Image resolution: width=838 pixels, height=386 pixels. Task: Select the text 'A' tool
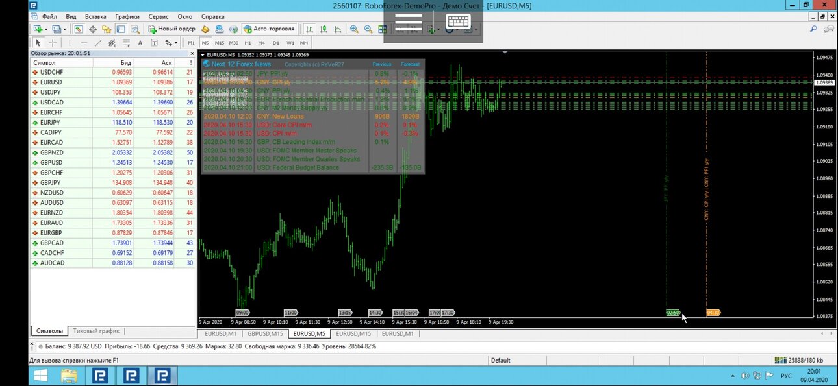point(140,42)
